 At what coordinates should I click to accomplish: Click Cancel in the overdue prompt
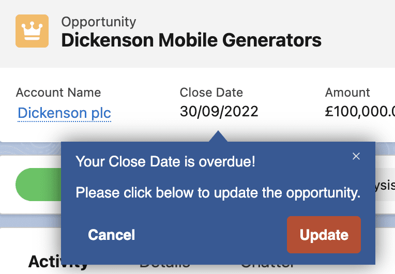(x=112, y=235)
